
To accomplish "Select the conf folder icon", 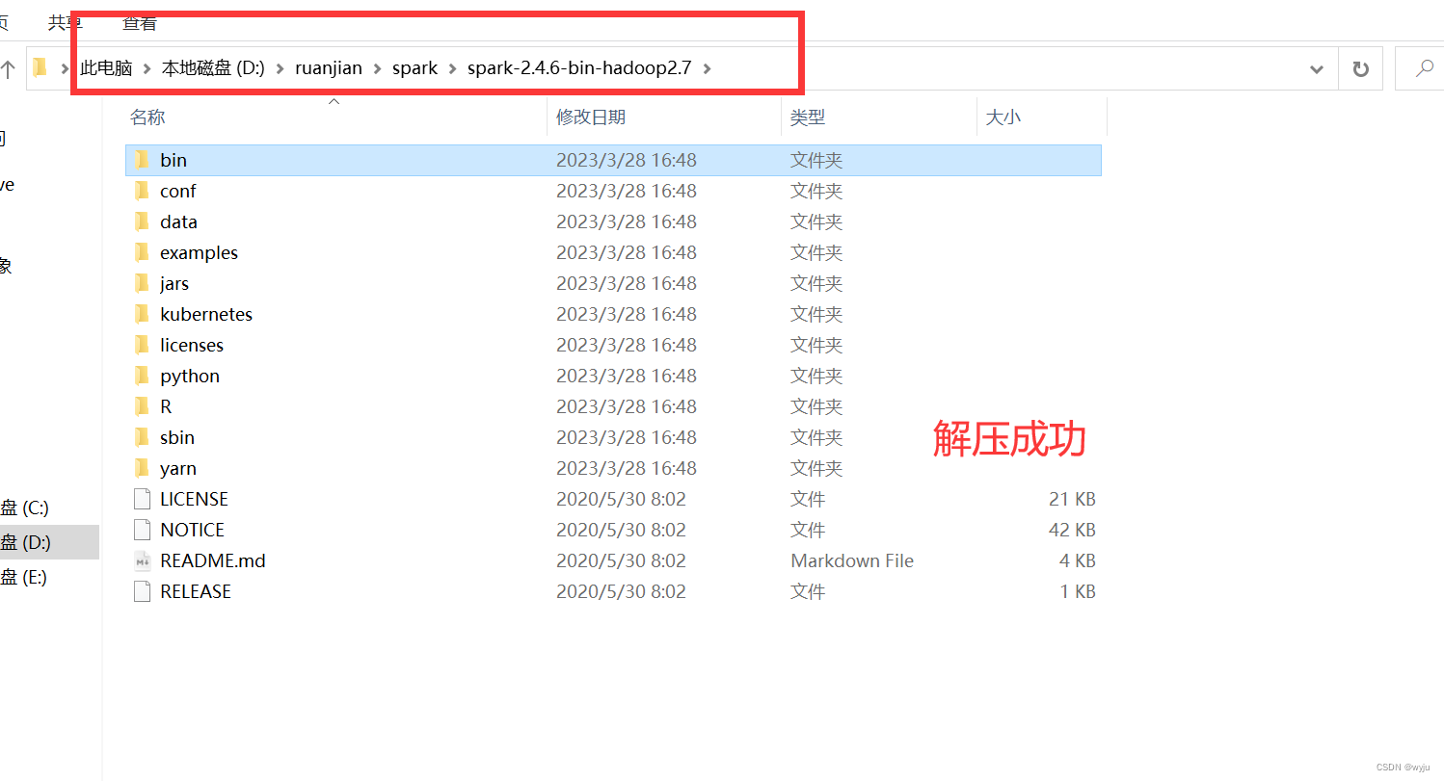I will [x=142, y=191].
